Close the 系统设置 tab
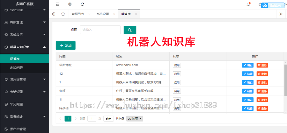The image size is (287, 133). 114,14
